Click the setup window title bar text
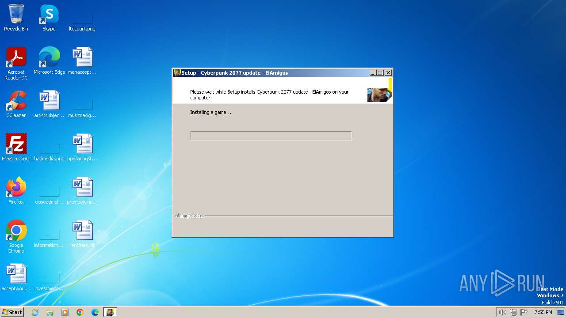Image resolution: width=566 pixels, height=318 pixels. click(x=235, y=73)
